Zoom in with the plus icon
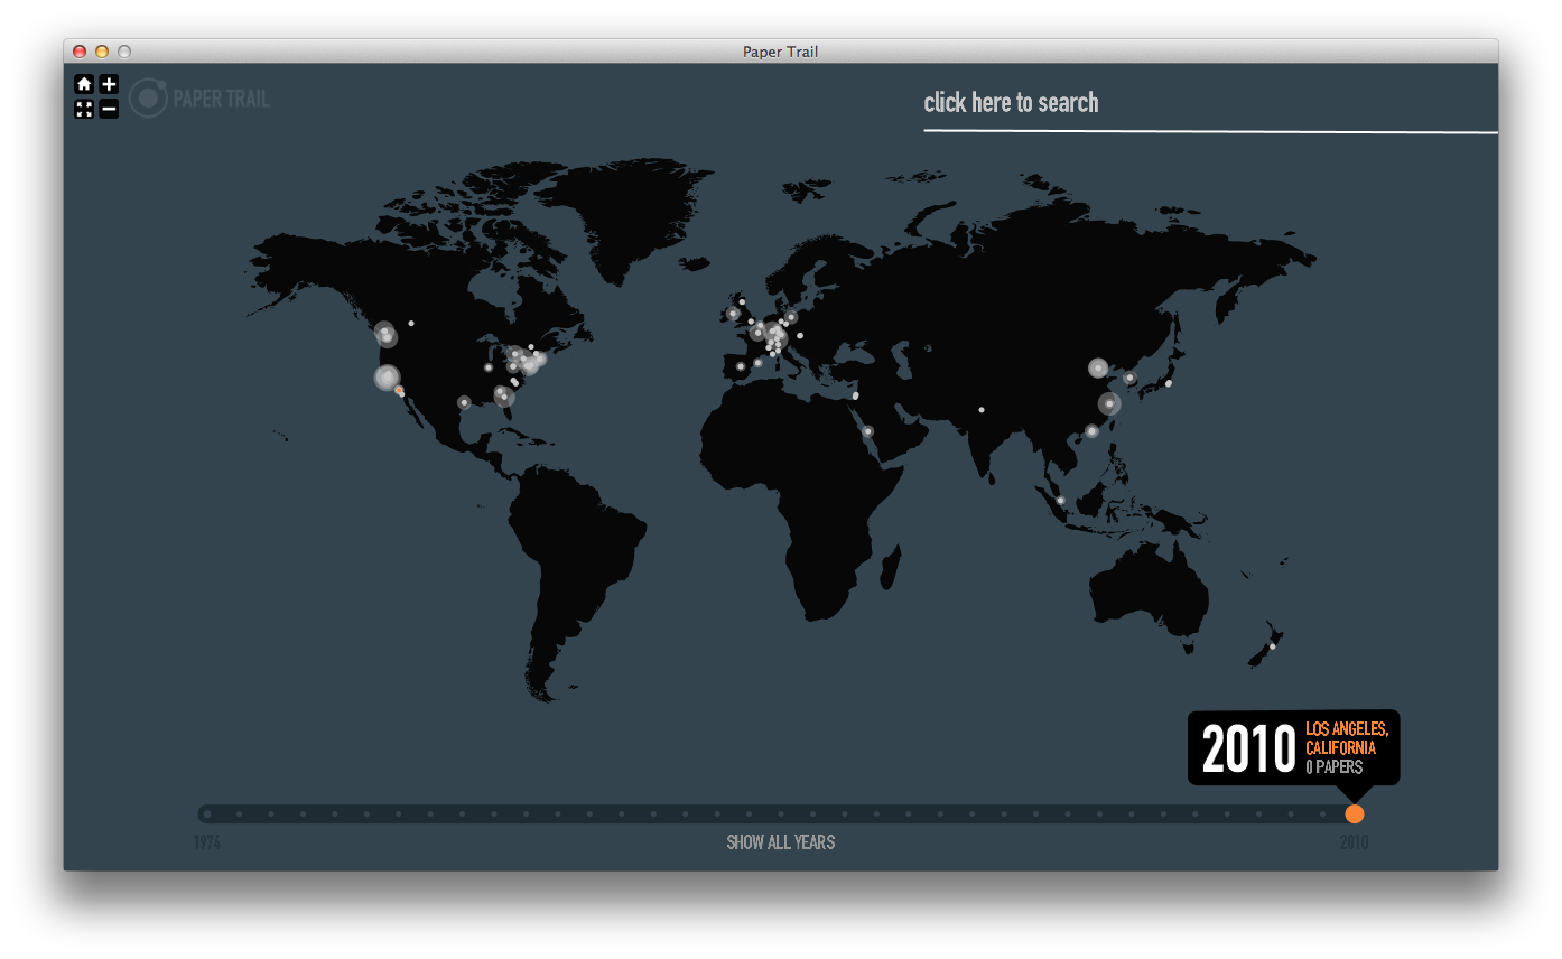 109,83
